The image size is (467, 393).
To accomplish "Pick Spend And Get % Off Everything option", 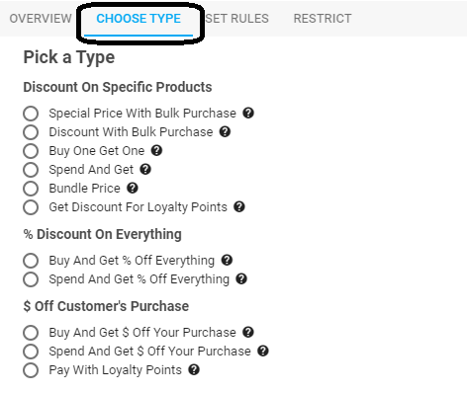I will tap(31, 279).
